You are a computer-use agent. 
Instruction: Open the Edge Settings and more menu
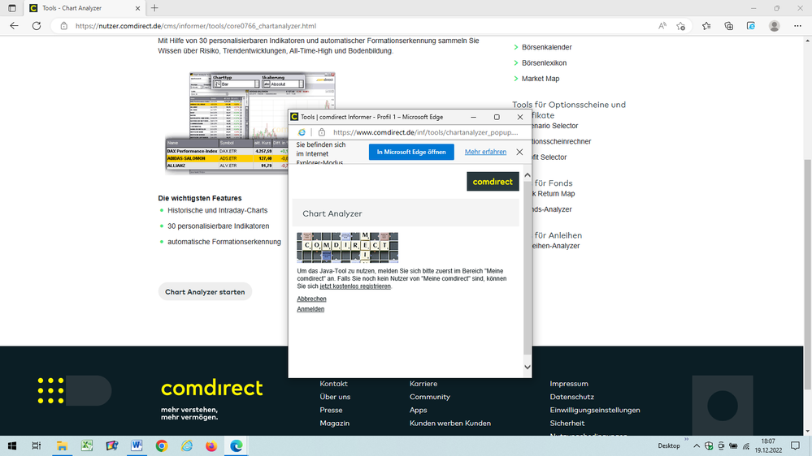tap(797, 26)
